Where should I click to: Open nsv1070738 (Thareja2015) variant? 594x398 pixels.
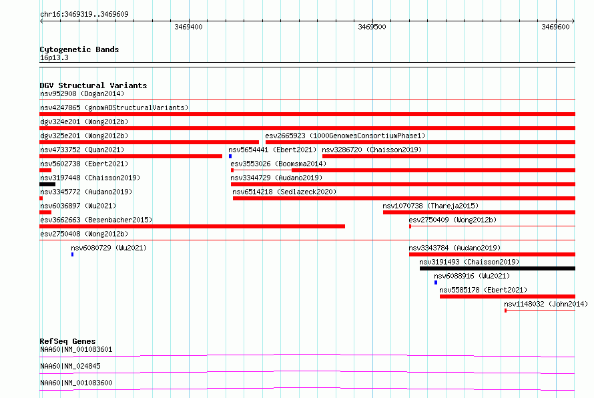click(430, 206)
